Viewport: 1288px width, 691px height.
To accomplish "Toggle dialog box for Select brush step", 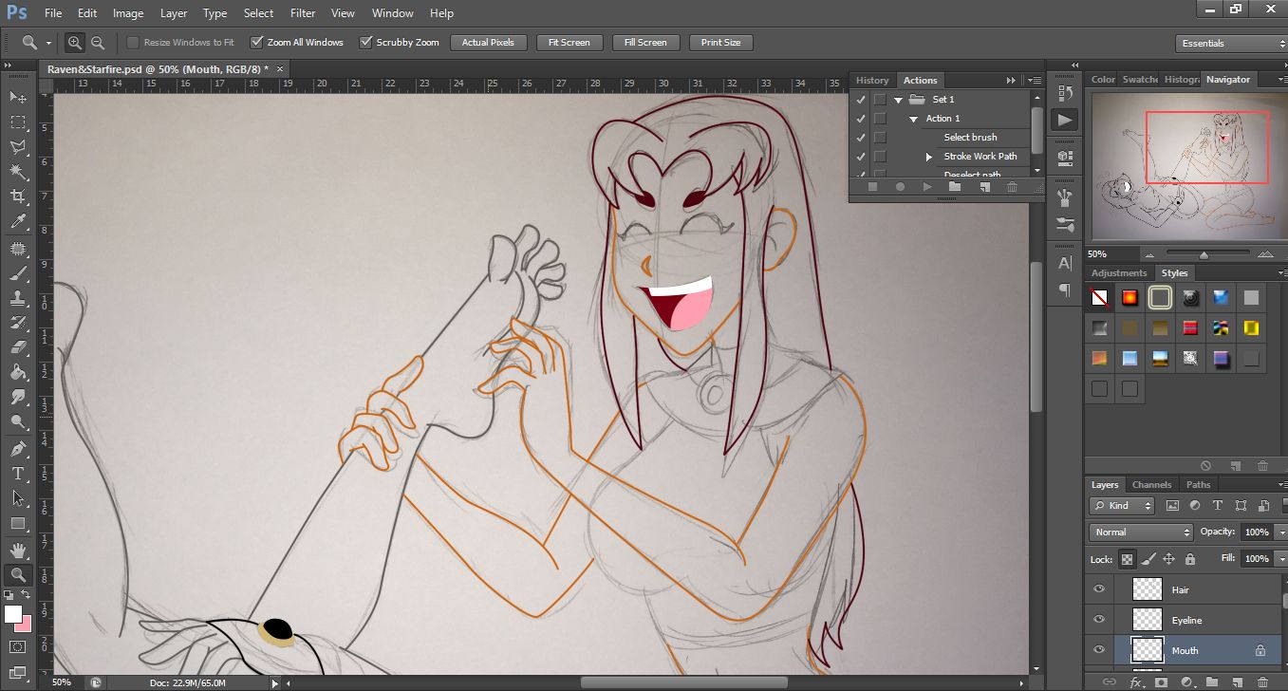I will click(x=880, y=137).
